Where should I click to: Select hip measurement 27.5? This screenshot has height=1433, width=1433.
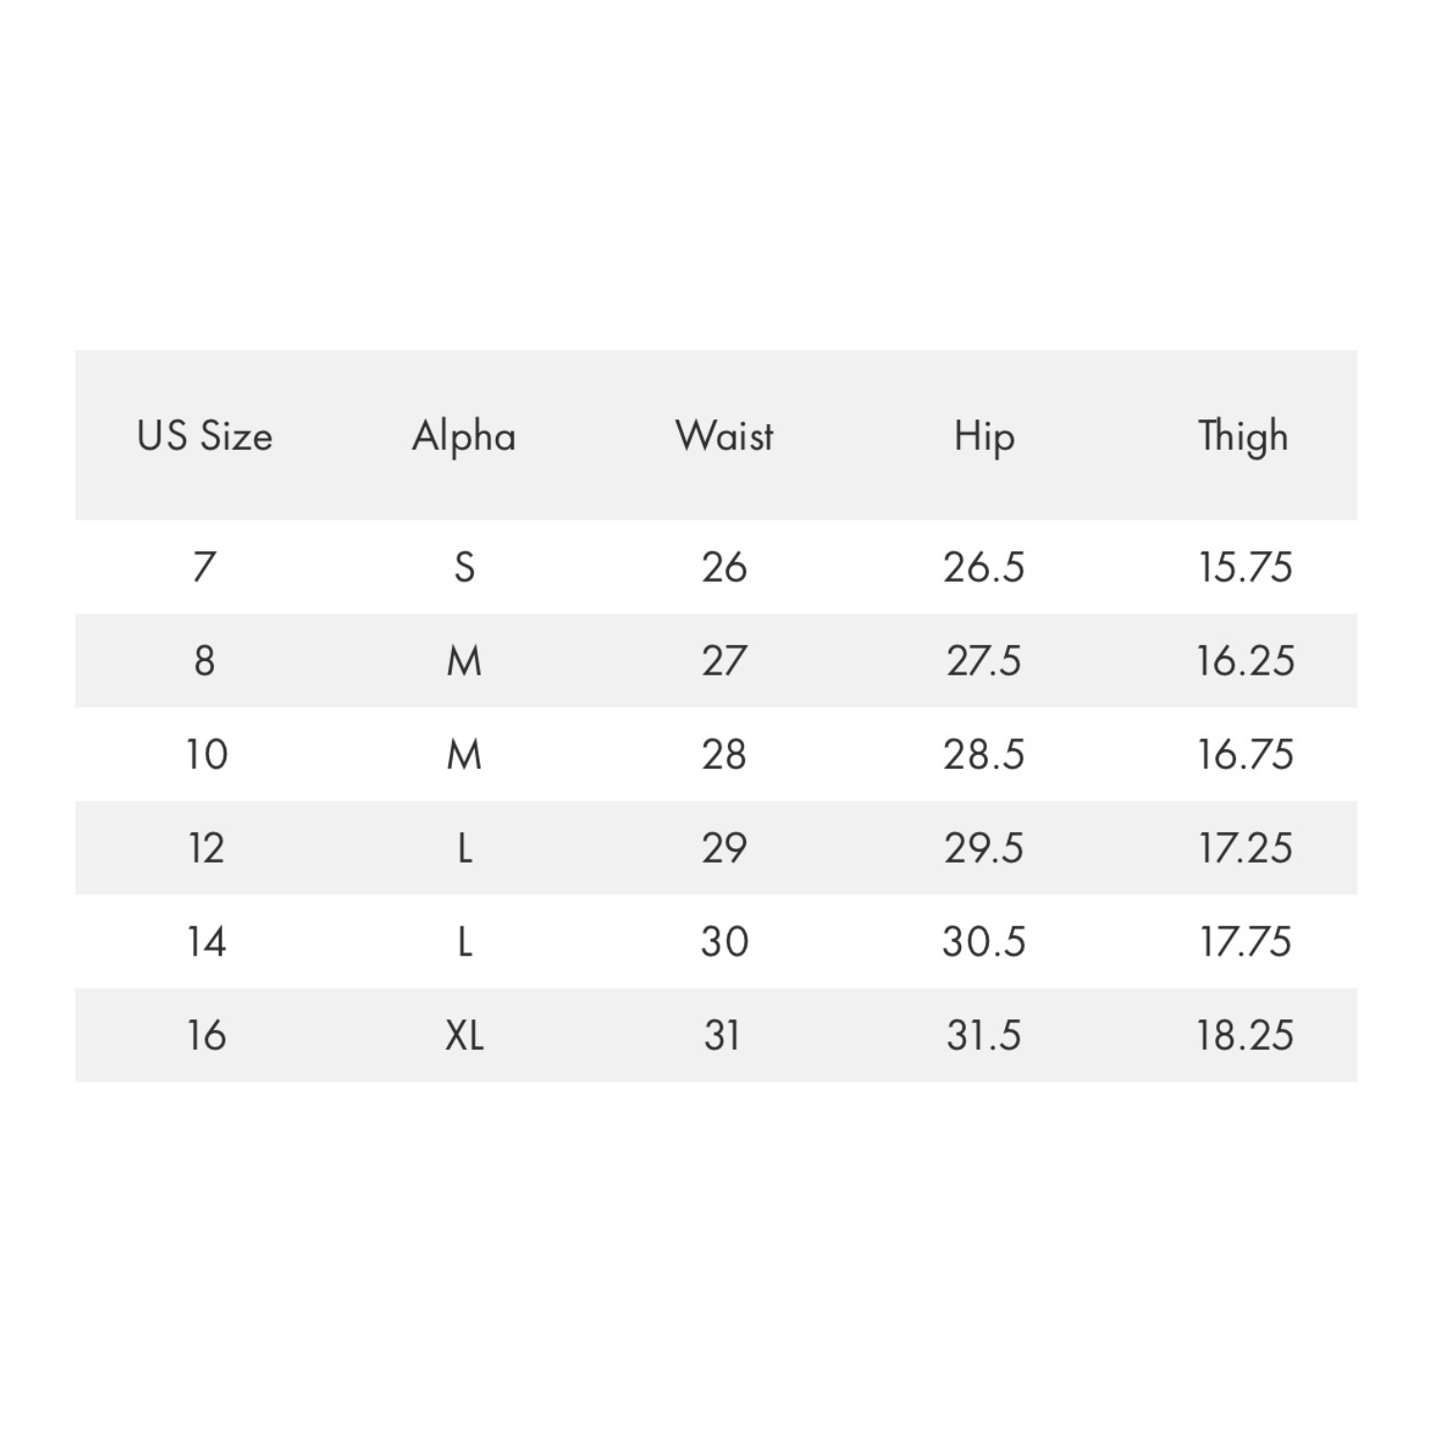tap(984, 661)
